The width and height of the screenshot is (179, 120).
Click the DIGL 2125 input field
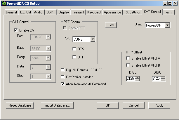coord(131,79)
